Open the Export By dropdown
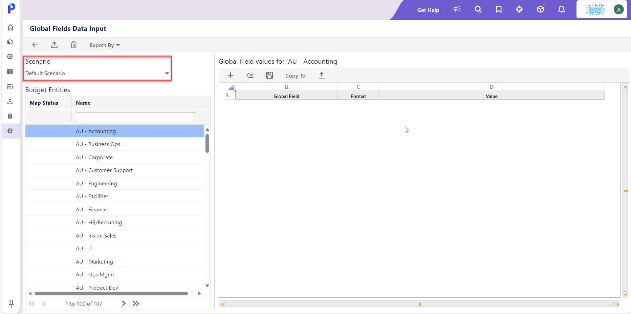 click(x=105, y=45)
